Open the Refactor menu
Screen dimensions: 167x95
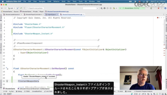click(56, 2)
